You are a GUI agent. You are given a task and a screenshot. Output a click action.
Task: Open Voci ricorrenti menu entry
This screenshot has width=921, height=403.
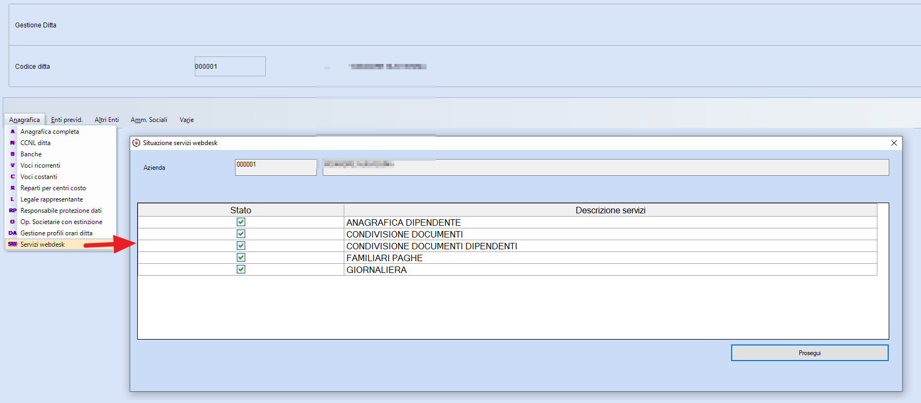pyautogui.click(x=60, y=165)
